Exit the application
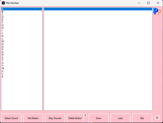Image resolution: width=163 pixels, height=123 pixels. coord(142,118)
